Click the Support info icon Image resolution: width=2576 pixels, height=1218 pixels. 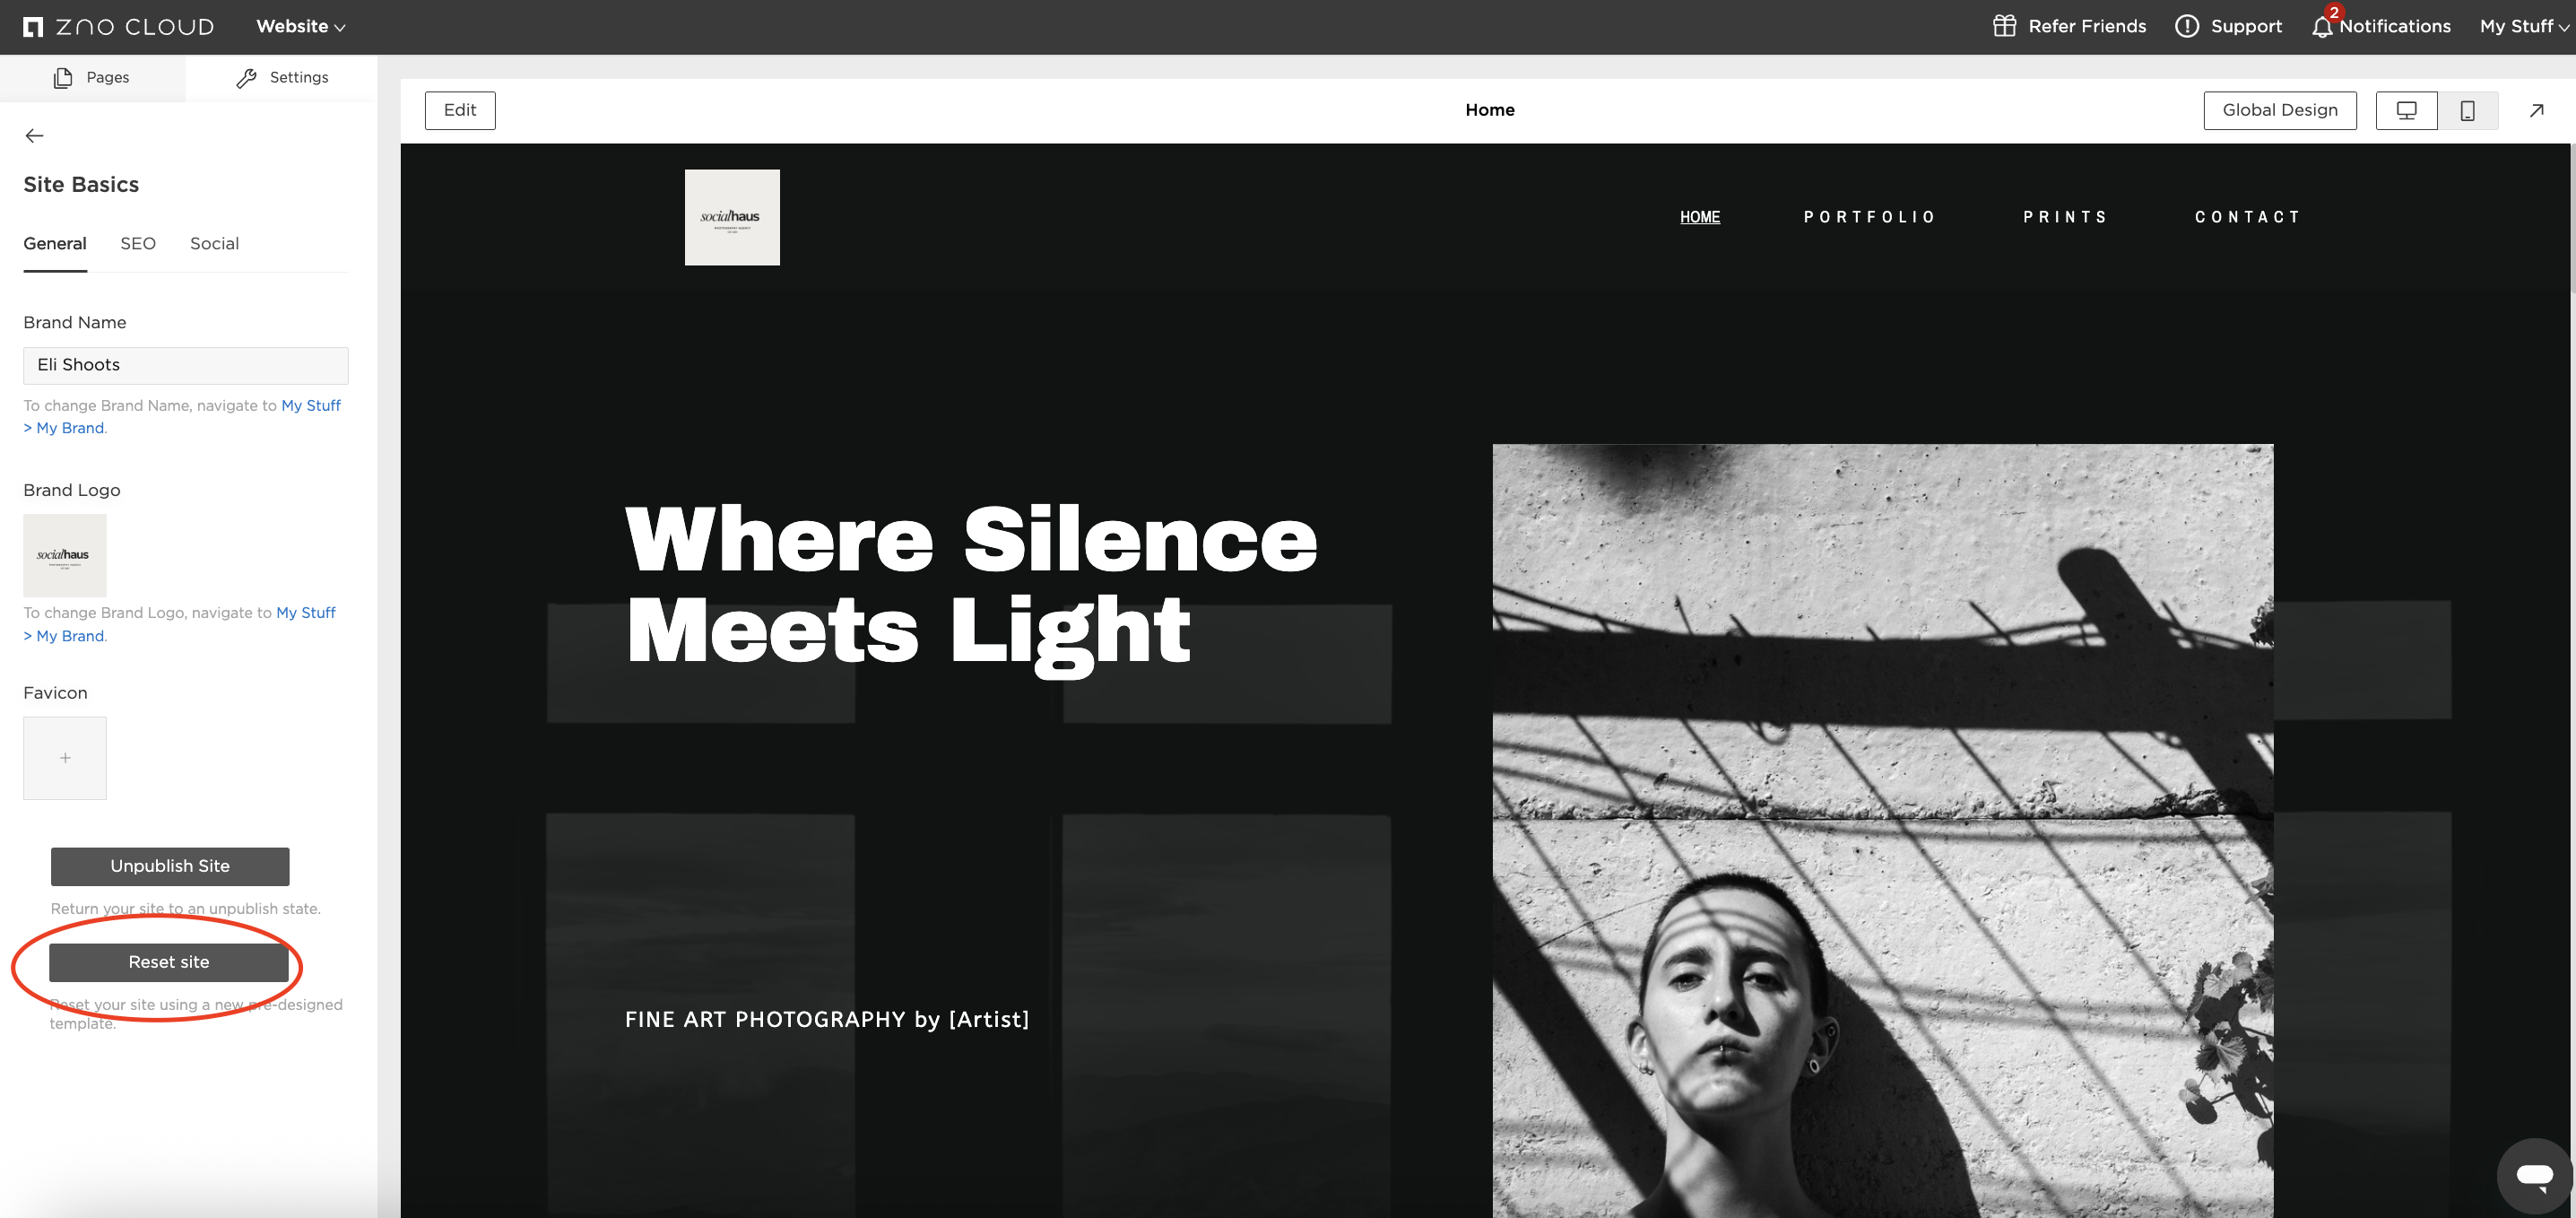[x=2186, y=26]
